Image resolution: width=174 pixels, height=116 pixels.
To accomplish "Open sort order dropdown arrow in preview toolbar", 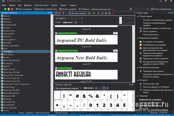I will [x=66, y=13].
